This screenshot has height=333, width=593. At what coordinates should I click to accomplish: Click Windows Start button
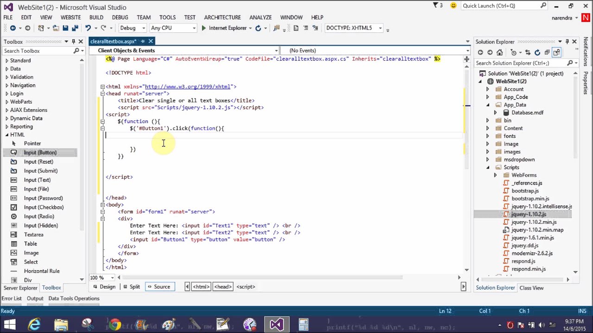click(x=10, y=325)
